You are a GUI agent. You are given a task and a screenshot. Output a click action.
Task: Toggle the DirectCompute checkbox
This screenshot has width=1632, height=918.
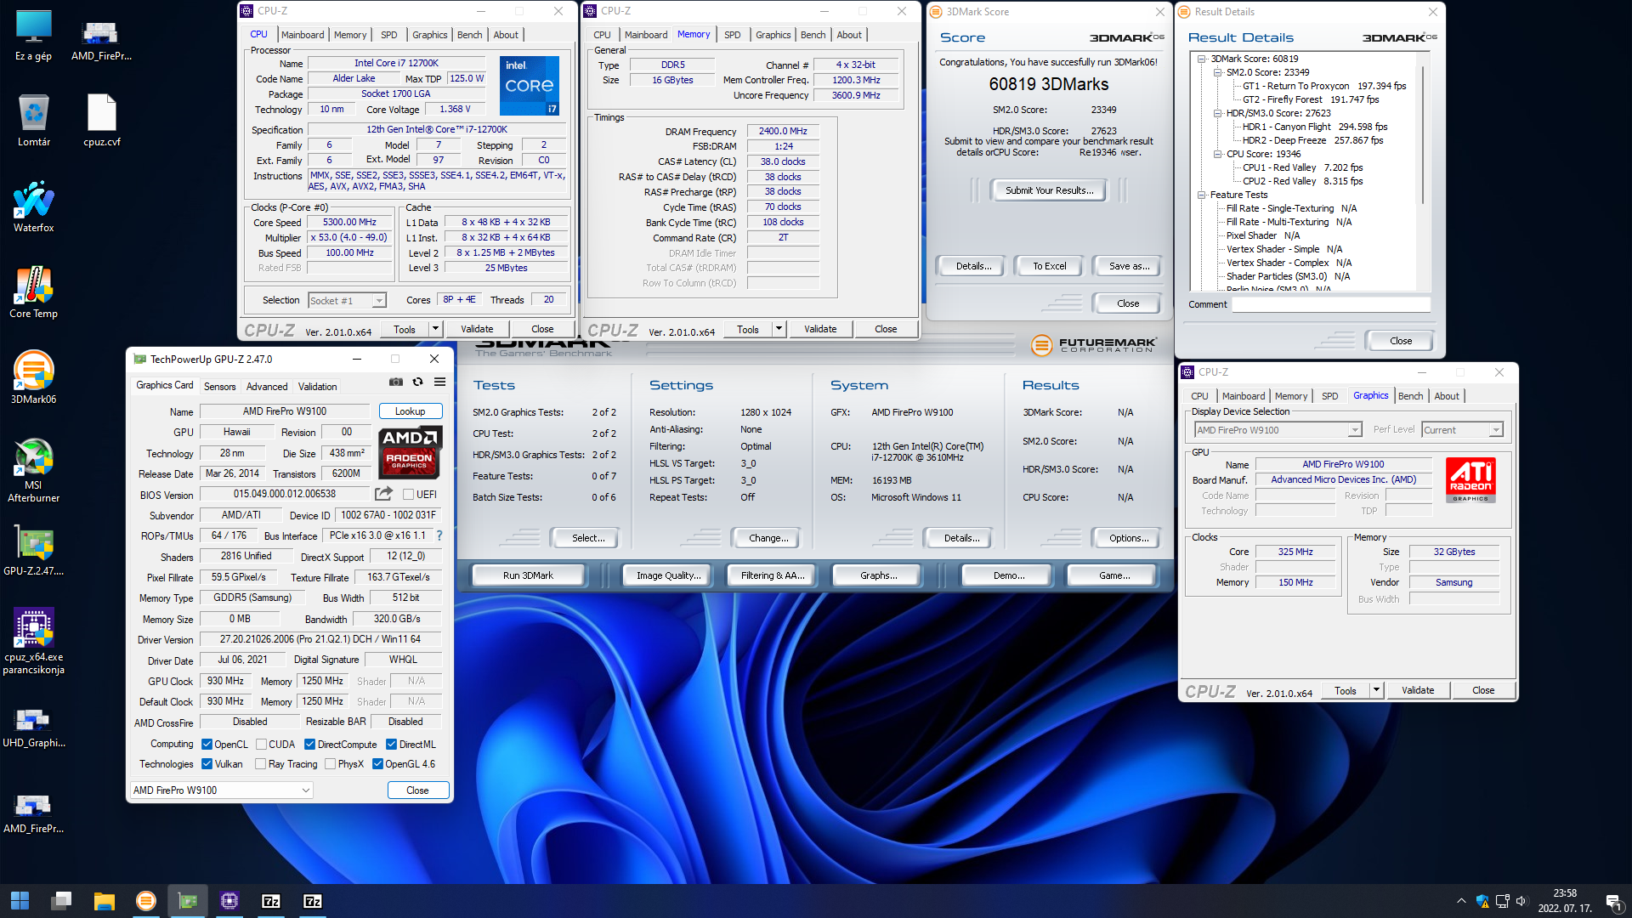coord(309,745)
